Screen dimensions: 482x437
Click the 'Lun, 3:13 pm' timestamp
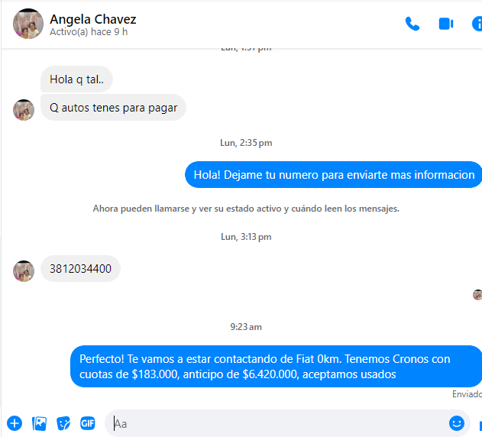click(246, 237)
